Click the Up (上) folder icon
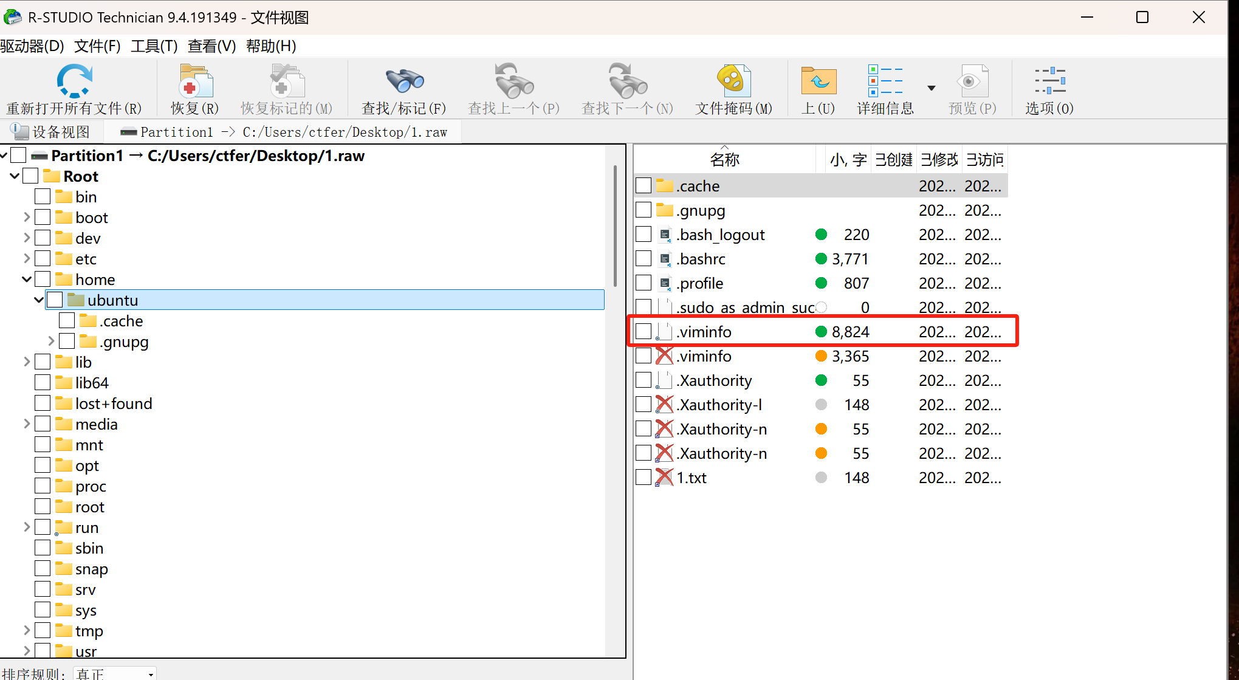 click(x=818, y=81)
